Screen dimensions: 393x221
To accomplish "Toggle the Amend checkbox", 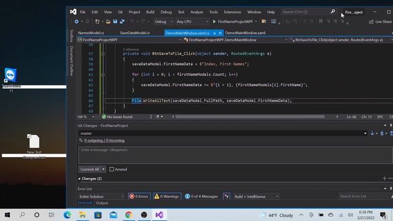I will 112,169.
